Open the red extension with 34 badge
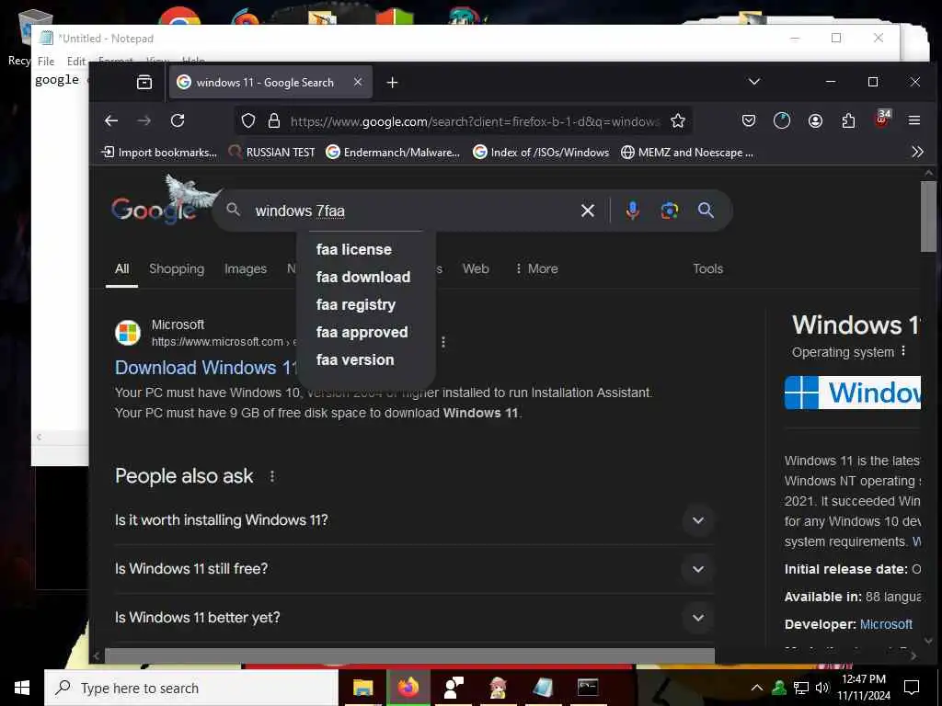Image resolution: width=942 pixels, height=706 pixels. 882,119
